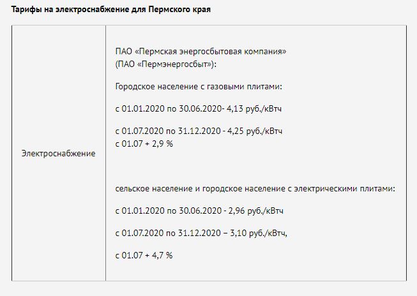Click the 'Электроснабжение' table cell
417x296 pixels.
tap(58, 153)
